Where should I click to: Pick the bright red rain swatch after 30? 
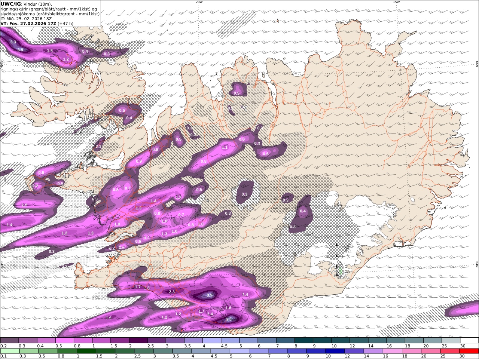click(469, 351)
